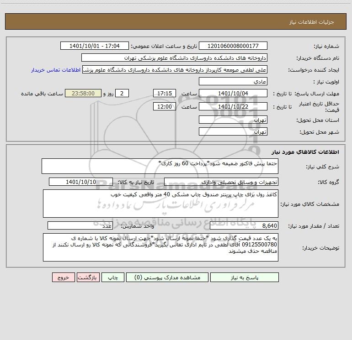This screenshot has width=352, height=340.
Task: Click the label استان محل تحویل
Action: (x=318, y=120)
